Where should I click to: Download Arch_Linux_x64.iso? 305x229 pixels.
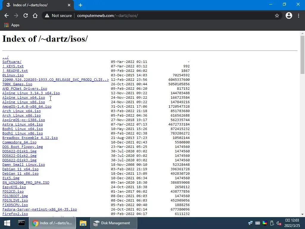[x=21, y=111]
